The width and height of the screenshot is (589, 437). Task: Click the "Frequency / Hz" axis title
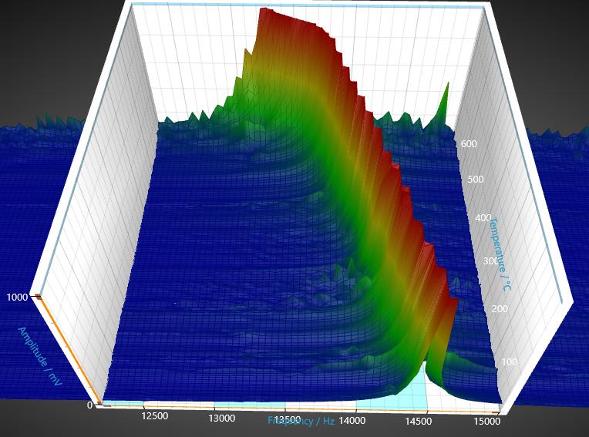301,422
